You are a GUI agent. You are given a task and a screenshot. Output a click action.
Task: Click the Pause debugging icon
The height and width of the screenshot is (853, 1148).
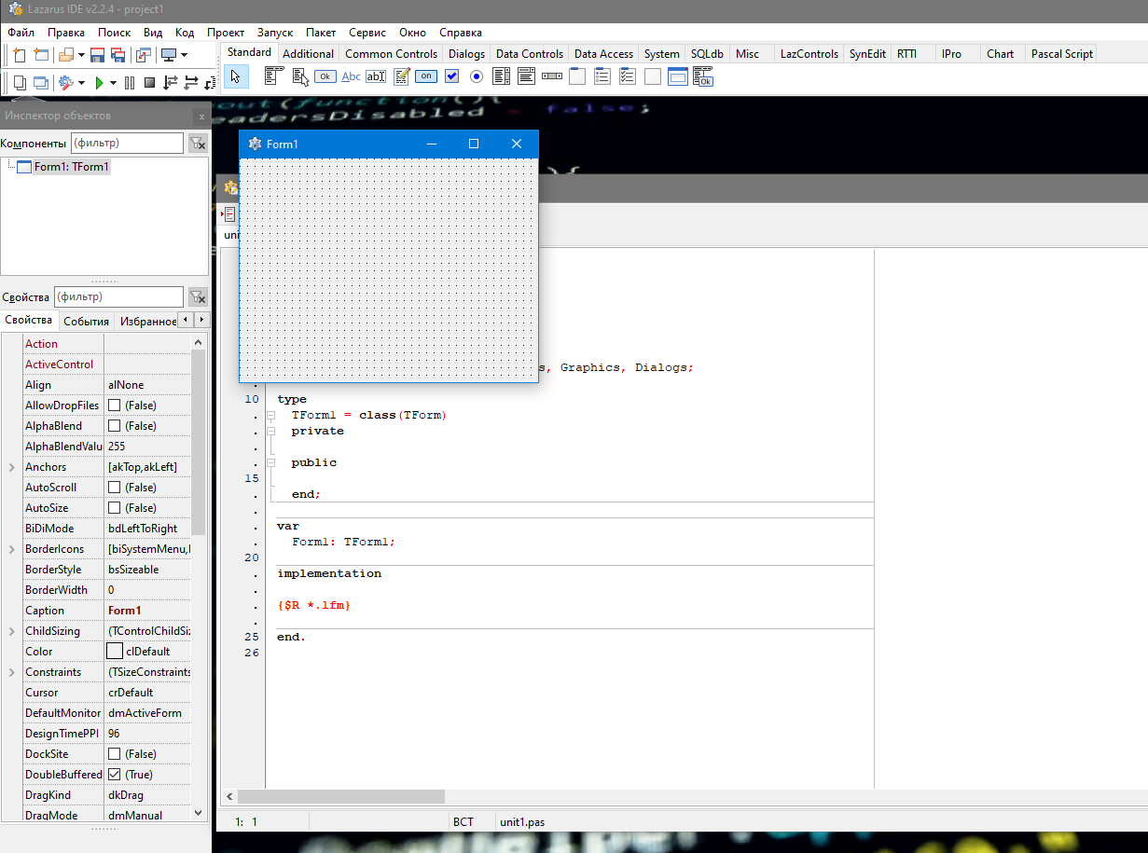click(x=129, y=83)
